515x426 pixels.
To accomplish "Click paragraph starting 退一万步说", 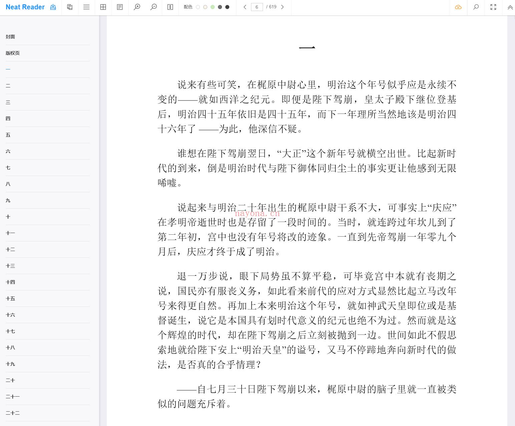I will tap(307, 321).
